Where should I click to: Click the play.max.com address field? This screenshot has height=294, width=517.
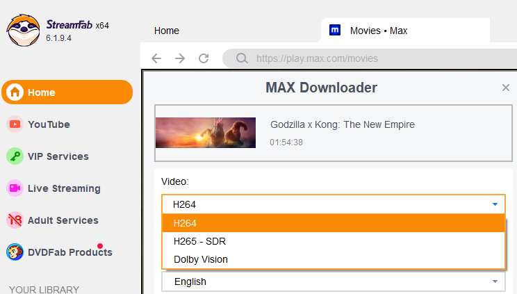point(369,58)
